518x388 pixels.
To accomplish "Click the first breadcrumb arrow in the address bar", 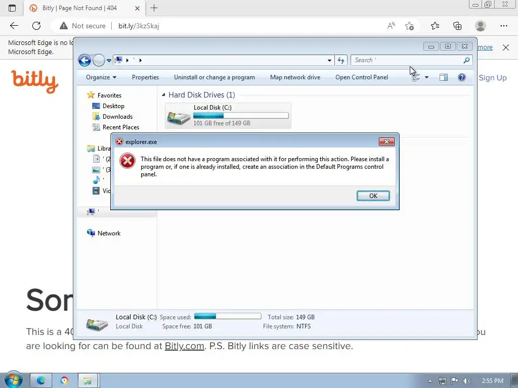I will (x=127, y=61).
